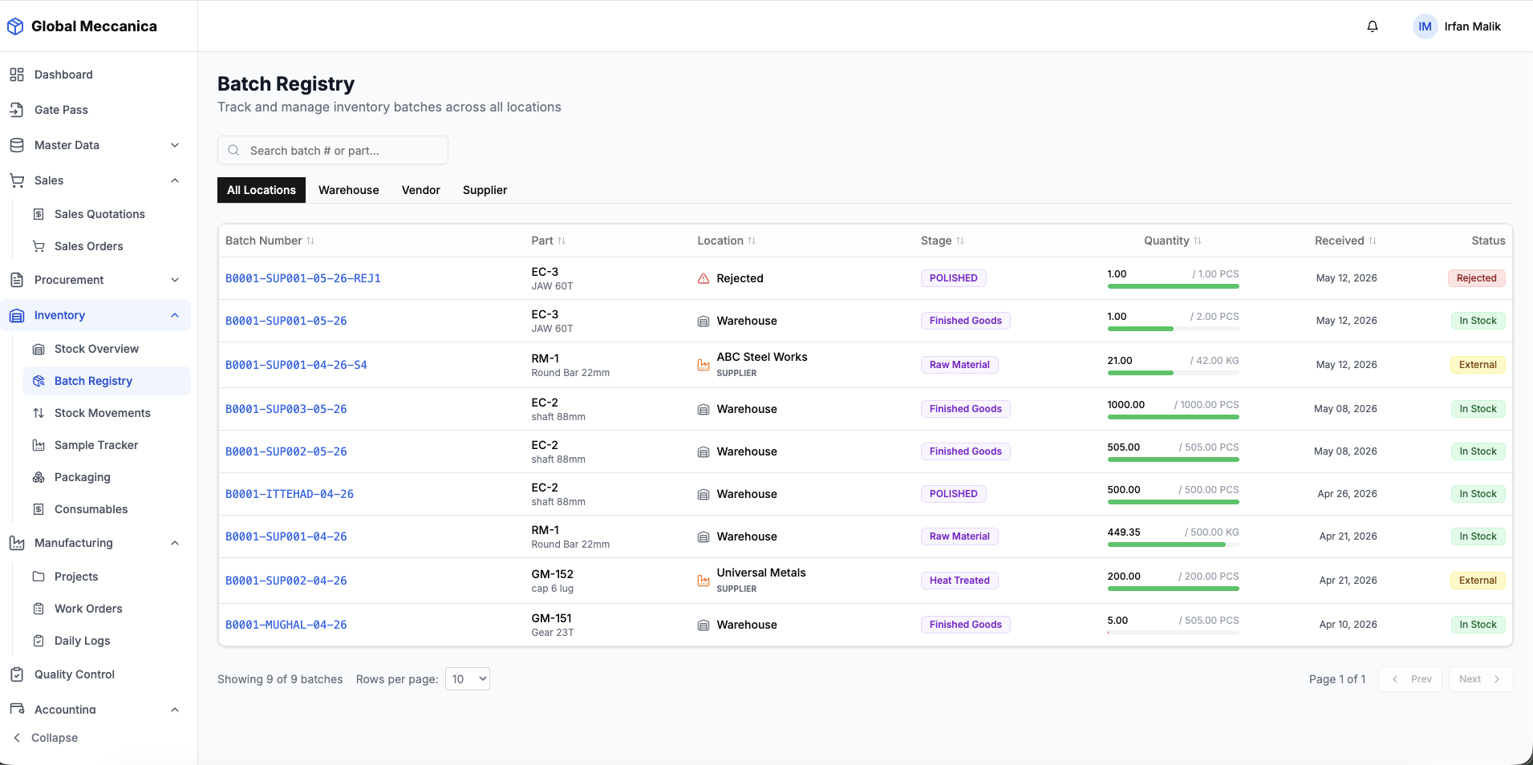This screenshot has height=765, width=1533.
Task: Sort by Location column
Action: point(726,241)
